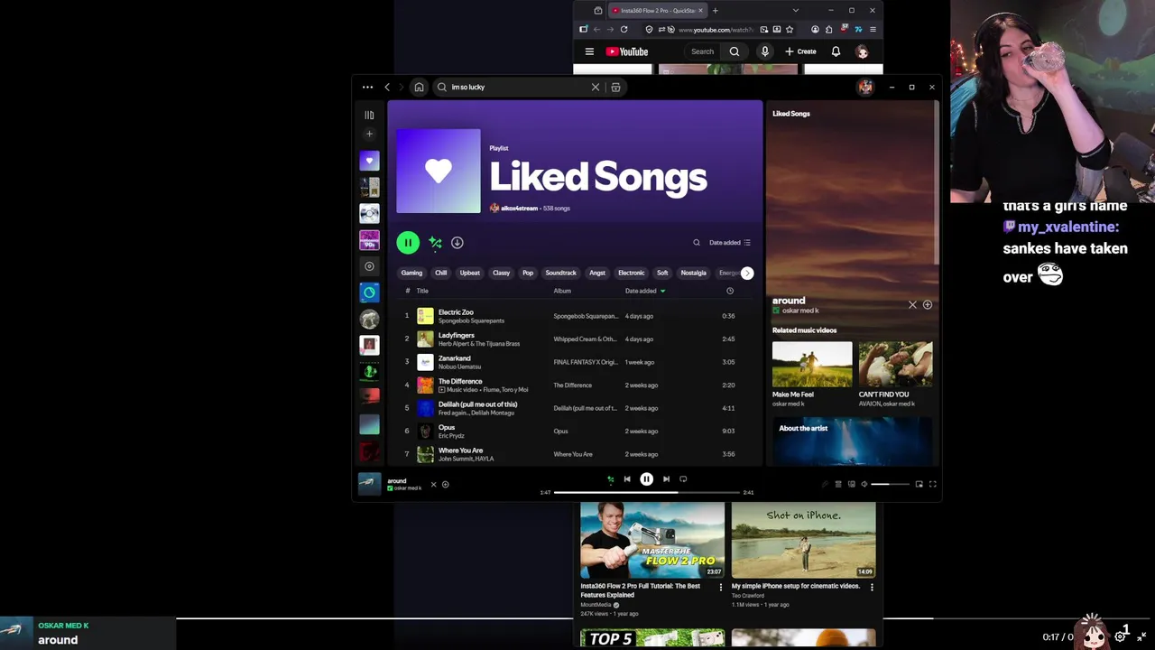1155x650 pixels.
Task: Sort by duration clock icon
Action: (x=730, y=291)
